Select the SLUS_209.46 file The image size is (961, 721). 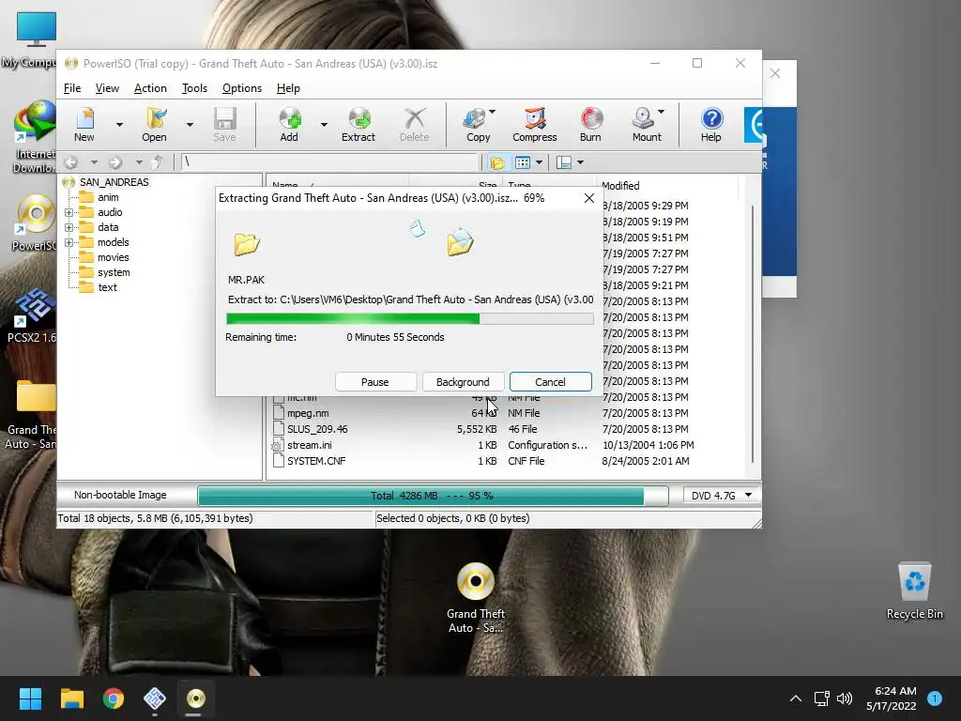coord(317,429)
